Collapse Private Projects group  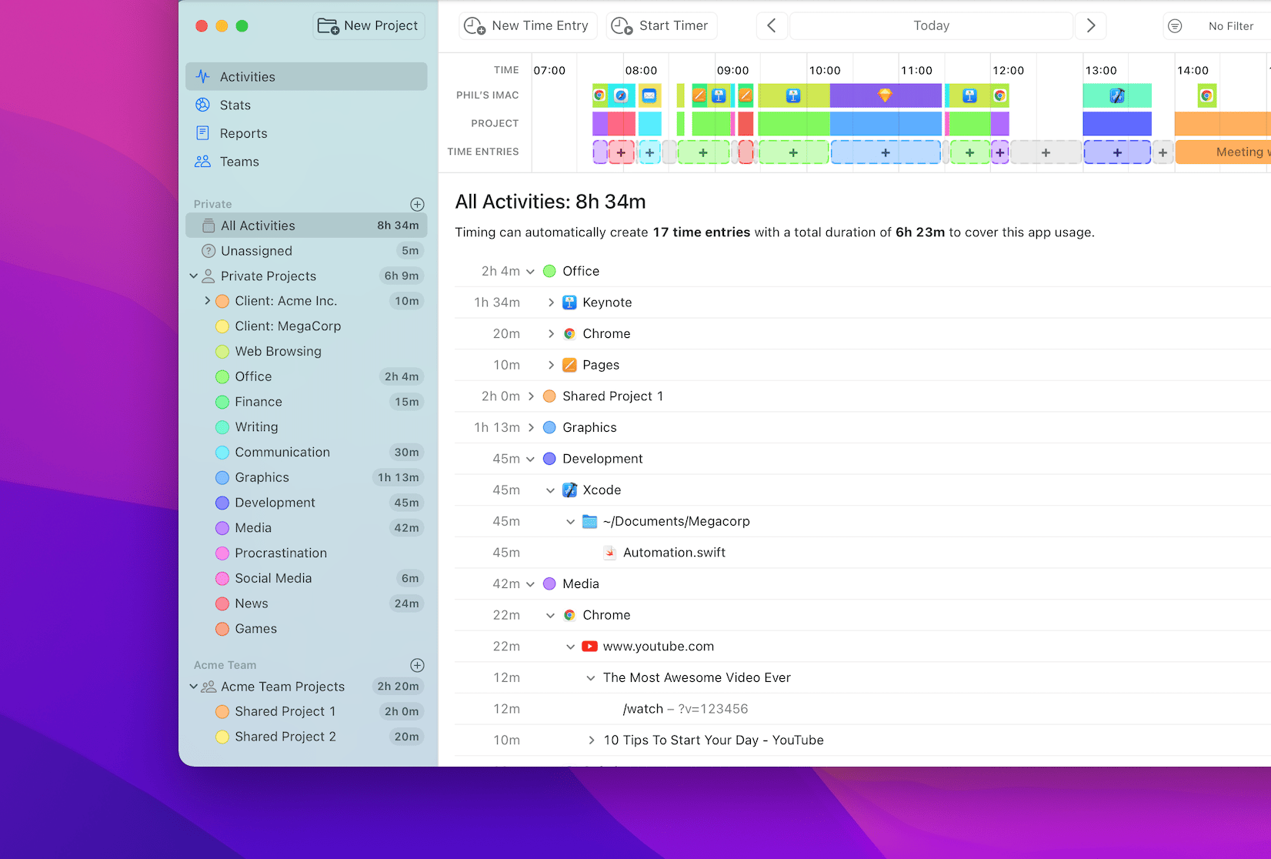(x=194, y=276)
